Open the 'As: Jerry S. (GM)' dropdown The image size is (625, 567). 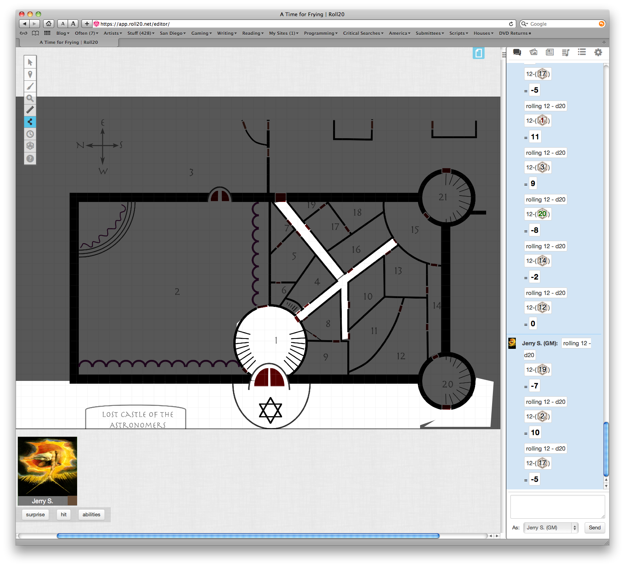[551, 528]
